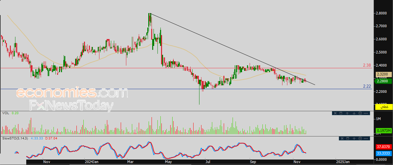Click the K:33.33 stochastic value
The image size is (393, 165).
pyautogui.click(x=36, y=138)
